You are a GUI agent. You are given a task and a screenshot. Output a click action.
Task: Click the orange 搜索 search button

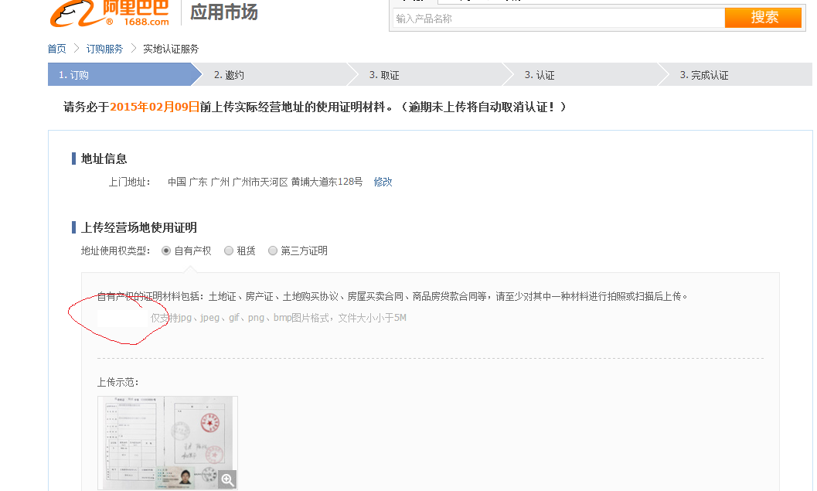click(763, 18)
